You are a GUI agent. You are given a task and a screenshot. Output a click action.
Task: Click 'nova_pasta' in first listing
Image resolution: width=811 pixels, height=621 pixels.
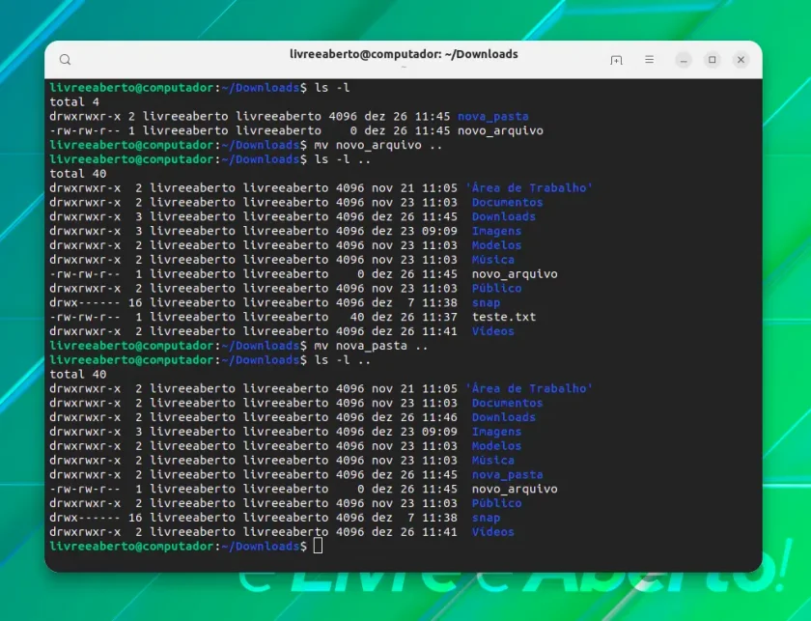493,117
